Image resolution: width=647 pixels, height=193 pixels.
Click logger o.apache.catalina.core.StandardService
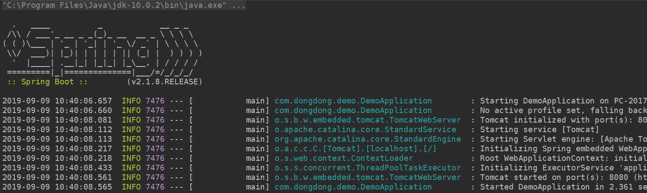pyautogui.click(x=365, y=130)
